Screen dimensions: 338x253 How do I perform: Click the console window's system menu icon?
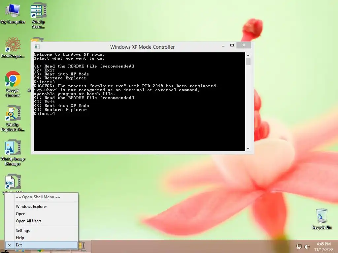pos(37,47)
